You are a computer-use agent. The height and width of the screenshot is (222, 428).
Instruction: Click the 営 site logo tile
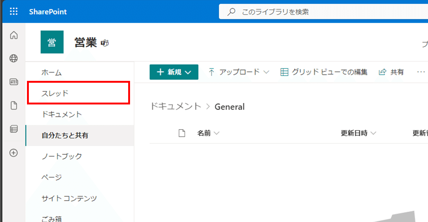coord(52,42)
